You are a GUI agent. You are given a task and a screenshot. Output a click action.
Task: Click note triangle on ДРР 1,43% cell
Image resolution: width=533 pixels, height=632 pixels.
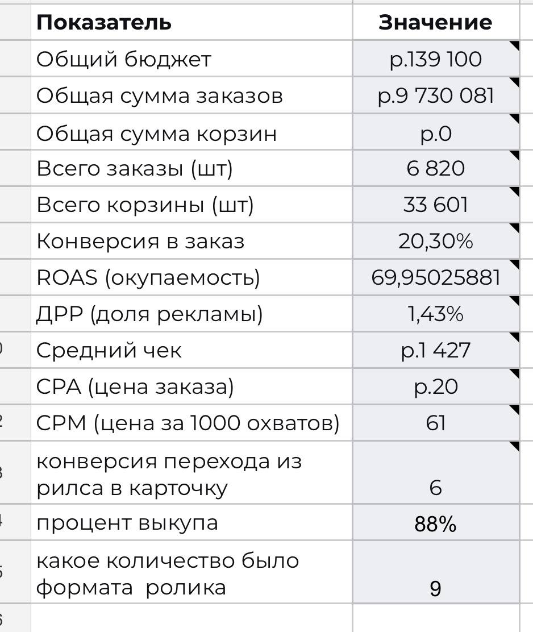tap(514, 301)
